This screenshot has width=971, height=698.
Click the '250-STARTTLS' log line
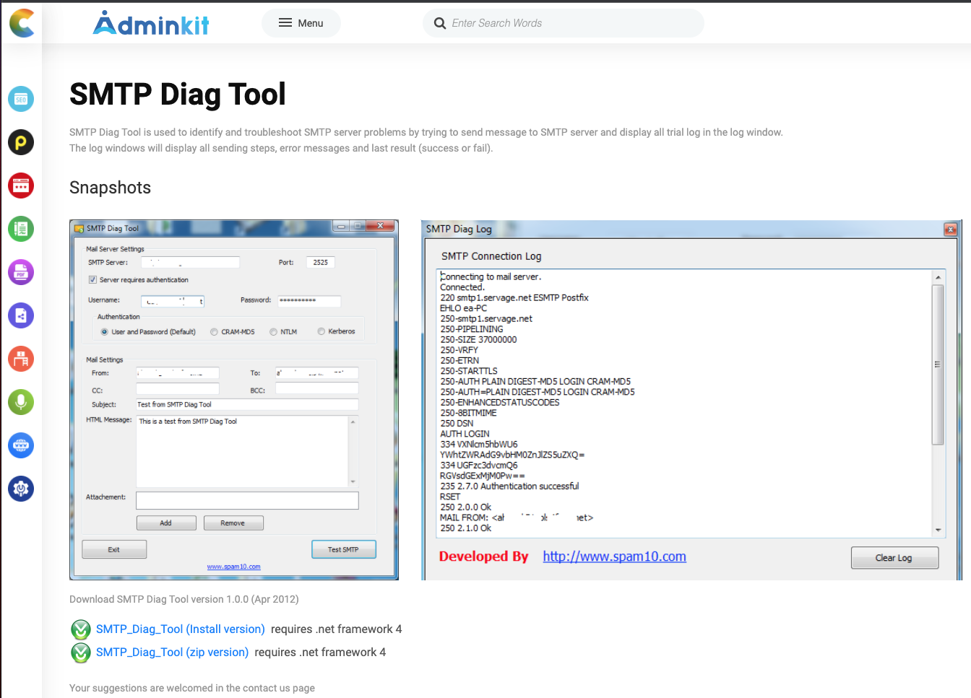tap(469, 371)
